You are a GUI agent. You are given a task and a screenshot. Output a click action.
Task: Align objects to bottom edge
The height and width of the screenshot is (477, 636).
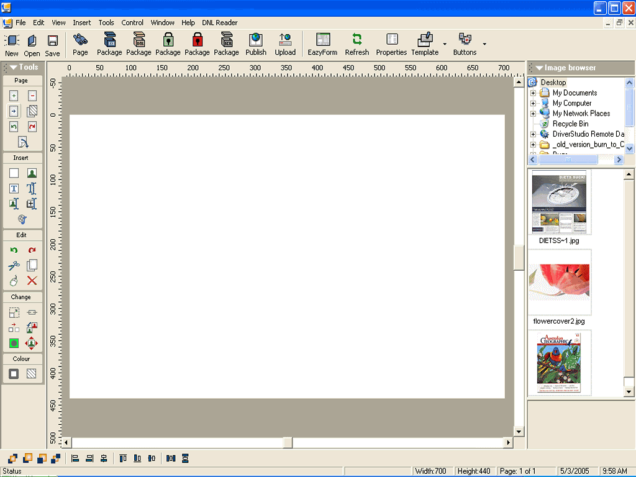coord(137,458)
